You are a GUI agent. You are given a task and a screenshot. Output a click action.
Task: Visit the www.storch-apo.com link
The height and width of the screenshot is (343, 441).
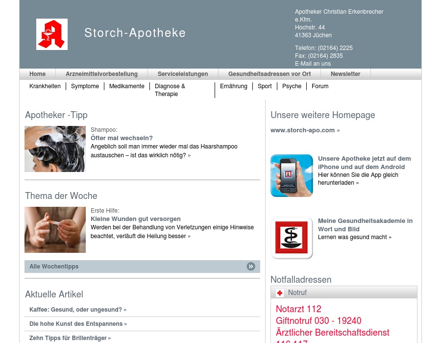(x=303, y=130)
